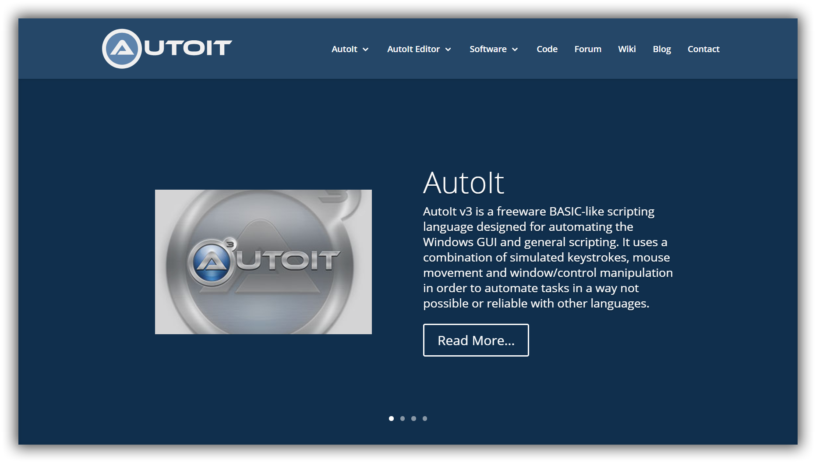Image resolution: width=816 pixels, height=463 pixels.
Task: Visit the Wiki page
Action: (x=627, y=49)
